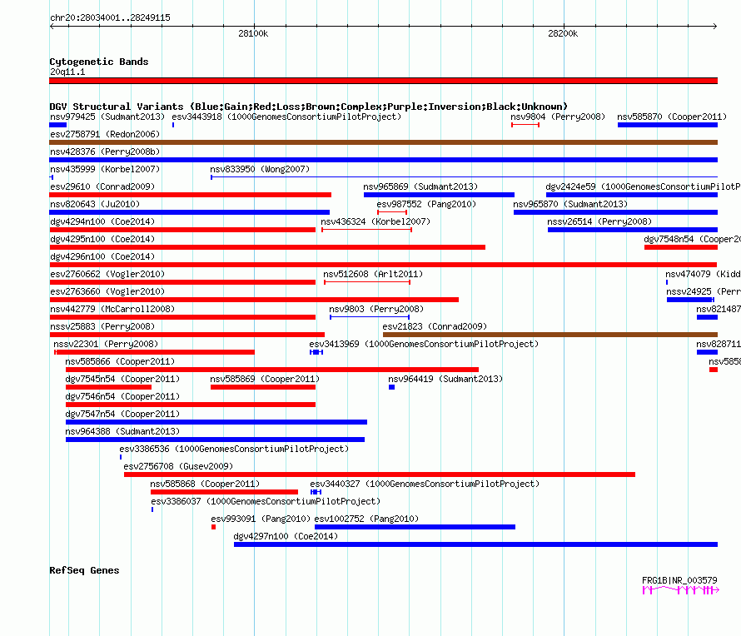Viewport: 741px width, 636px height.
Task: Click the nsv828711 variant label
Action: point(719,344)
